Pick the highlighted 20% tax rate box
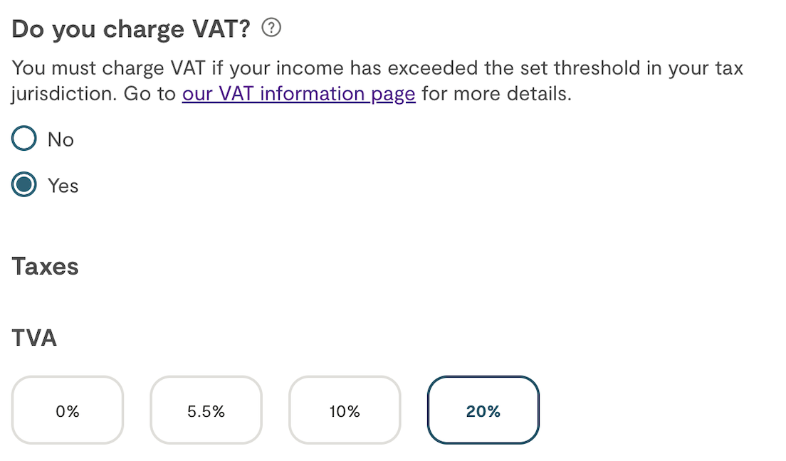 point(483,410)
